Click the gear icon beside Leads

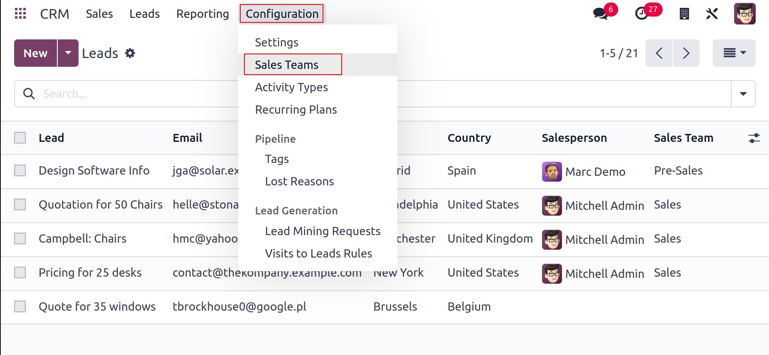pos(130,53)
